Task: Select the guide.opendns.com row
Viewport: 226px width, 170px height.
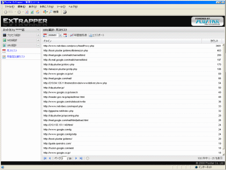Action: point(132,144)
